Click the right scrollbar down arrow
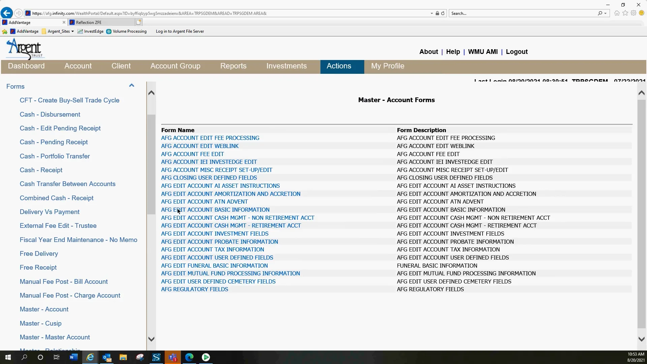 point(642,339)
